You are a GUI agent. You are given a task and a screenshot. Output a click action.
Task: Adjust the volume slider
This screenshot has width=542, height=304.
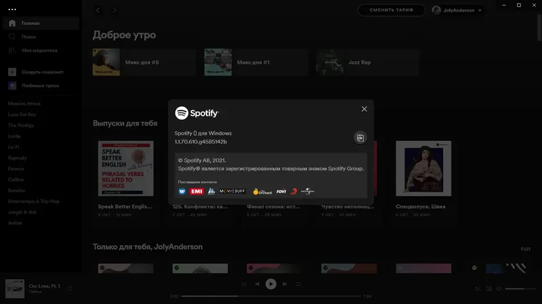pyautogui.click(x=520, y=288)
